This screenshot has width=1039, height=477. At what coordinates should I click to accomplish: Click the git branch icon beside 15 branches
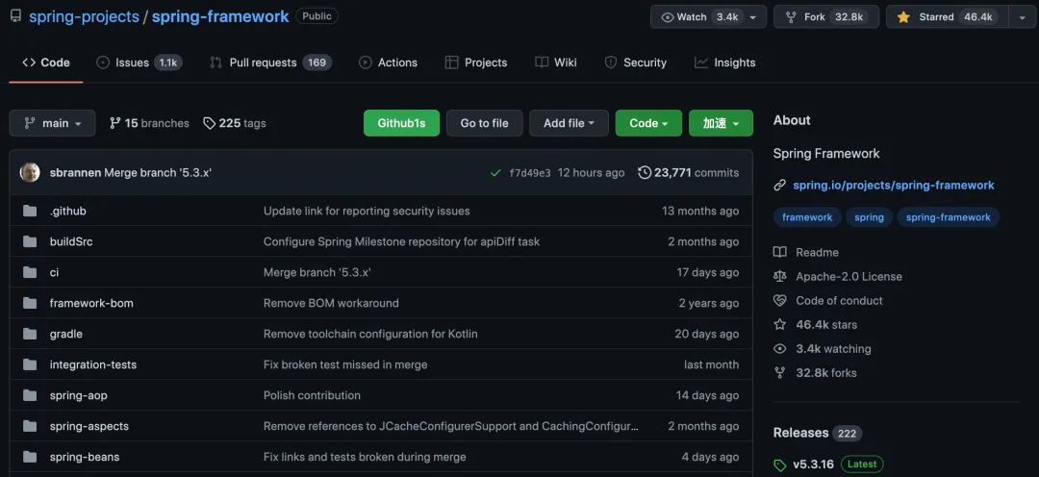click(115, 123)
